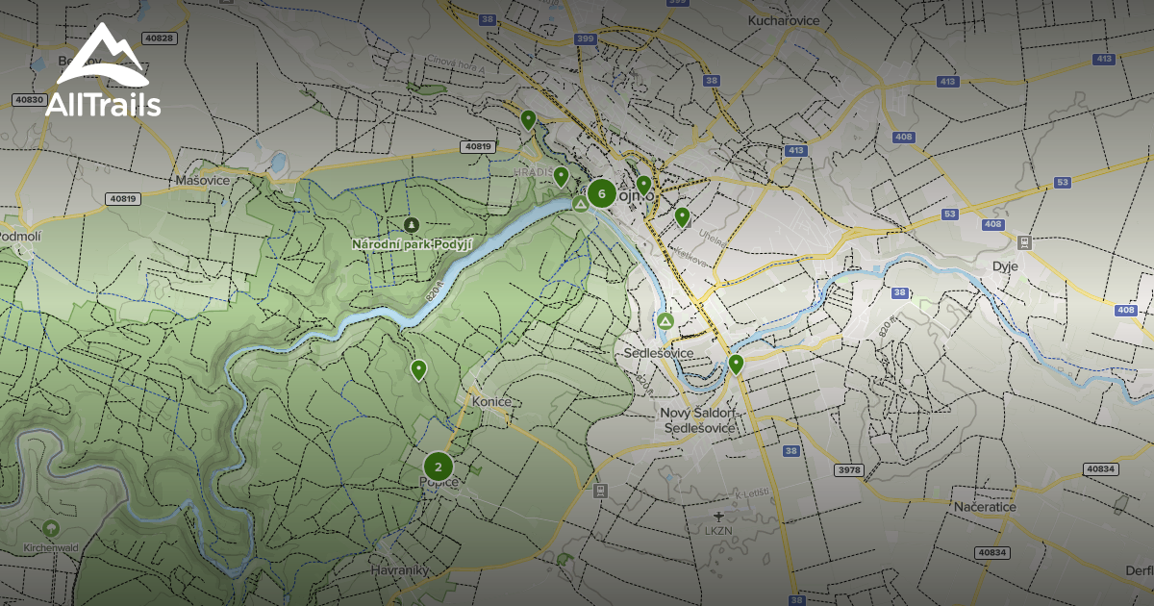This screenshot has height=606, width=1154.
Task: Select the train station icon near Nový Šaldorf
Action: [x=600, y=491]
